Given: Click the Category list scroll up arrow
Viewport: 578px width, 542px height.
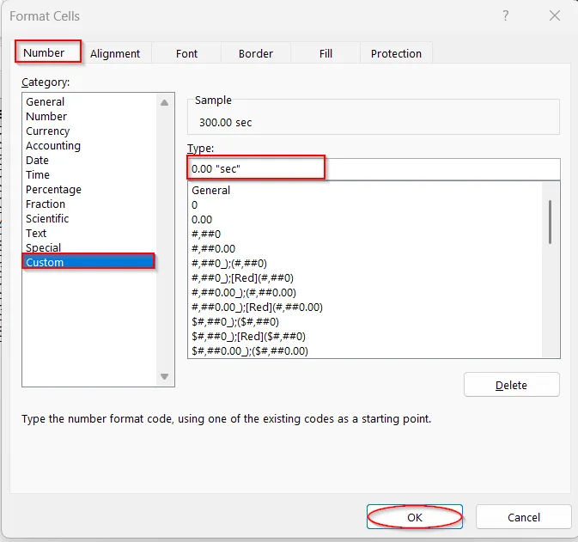Looking at the screenshot, I should [x=164, y=103].
